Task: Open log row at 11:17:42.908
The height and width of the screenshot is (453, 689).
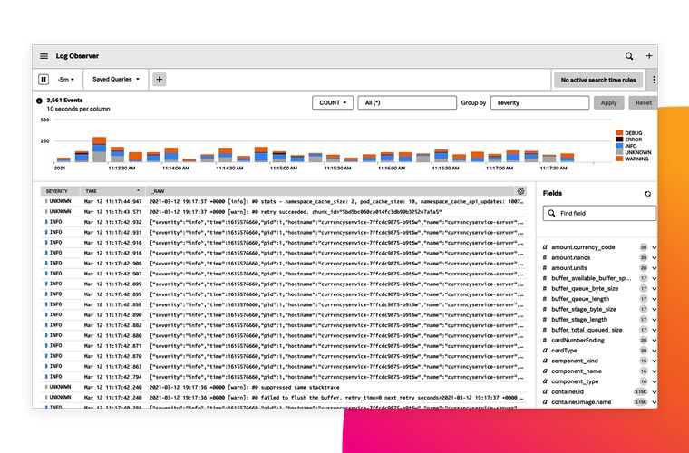Action: pyautogui.click(x=284, y=264)
